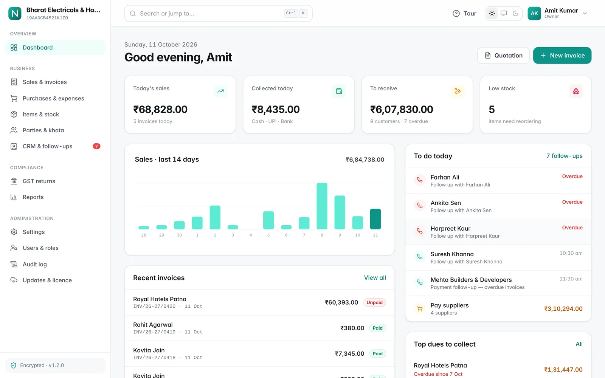Image resolution: width=605 pixels, height=378 pixels.
Task: Click the Ctrl K shortcut hint
Action: (296, 13)
